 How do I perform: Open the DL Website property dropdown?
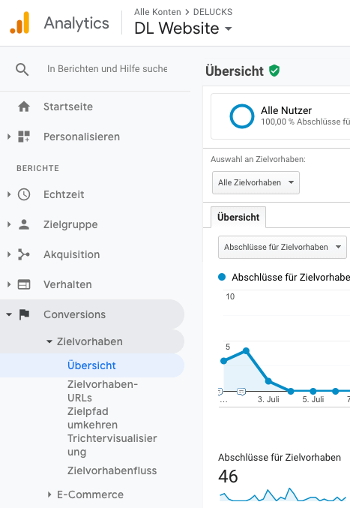pos(183,29)
